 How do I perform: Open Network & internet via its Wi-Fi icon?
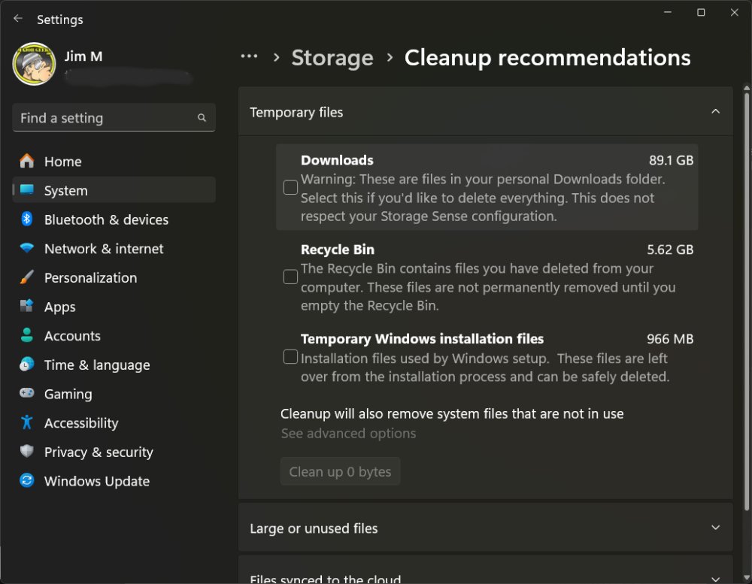[27, 249]
